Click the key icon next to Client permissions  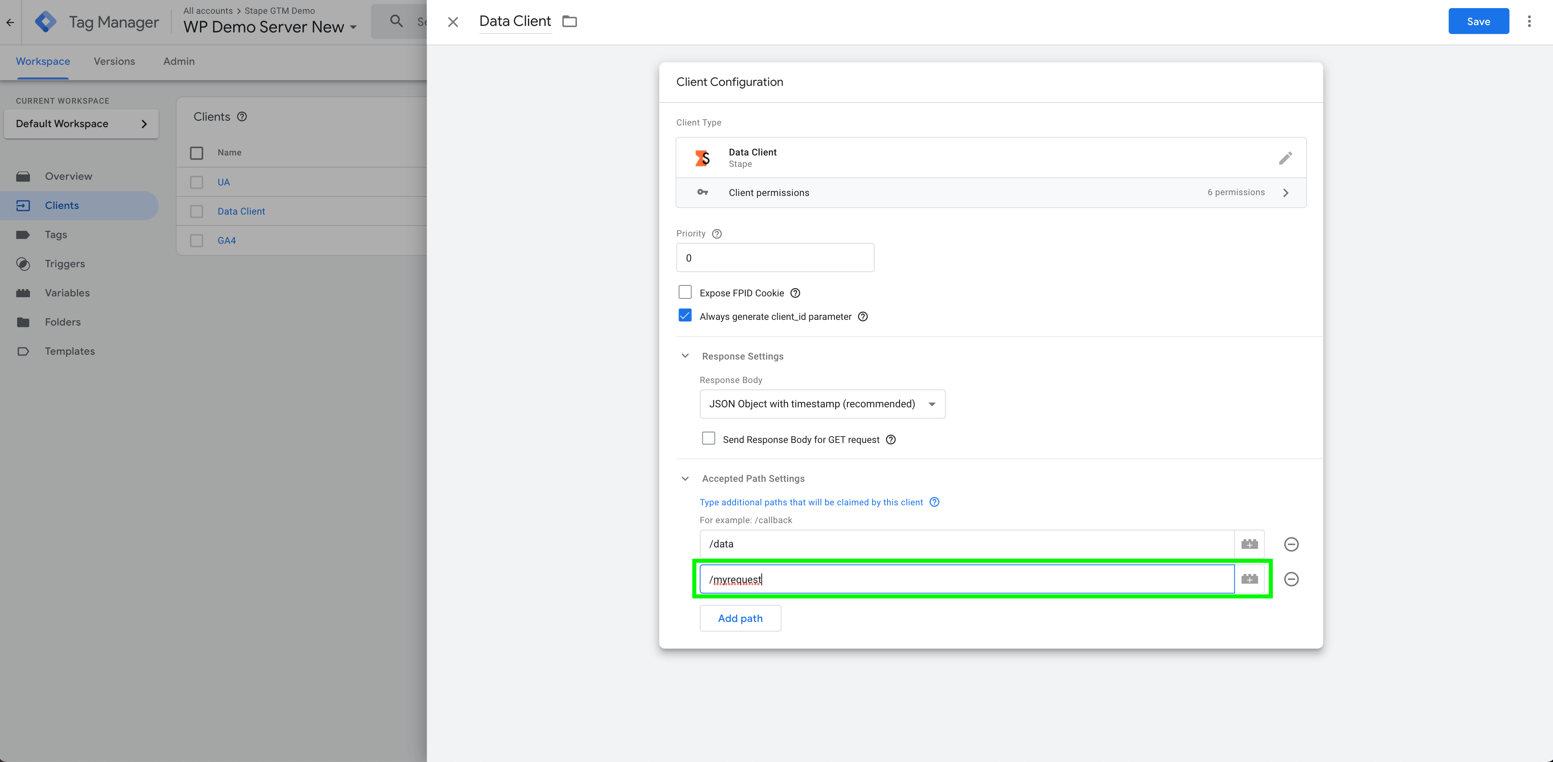[702, 192]
